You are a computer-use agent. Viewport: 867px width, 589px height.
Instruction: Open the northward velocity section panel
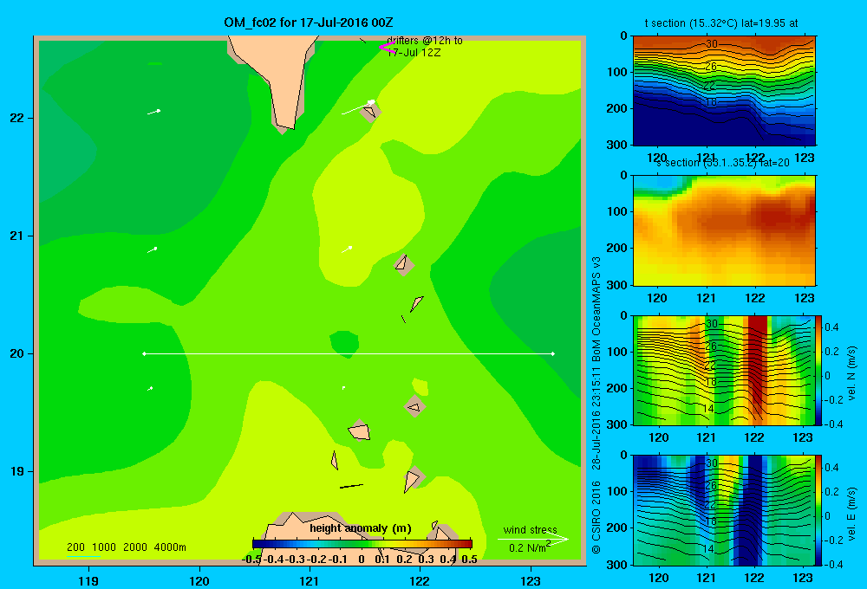[x=724, y=370]
